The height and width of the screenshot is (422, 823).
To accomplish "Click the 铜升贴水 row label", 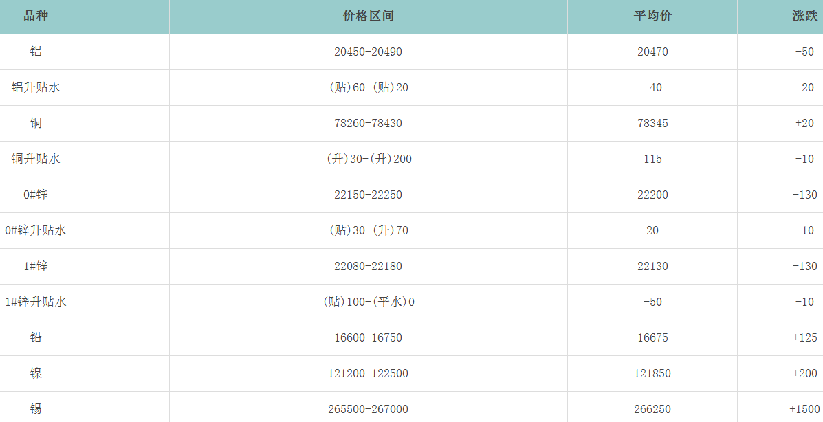I will point(36,159).
